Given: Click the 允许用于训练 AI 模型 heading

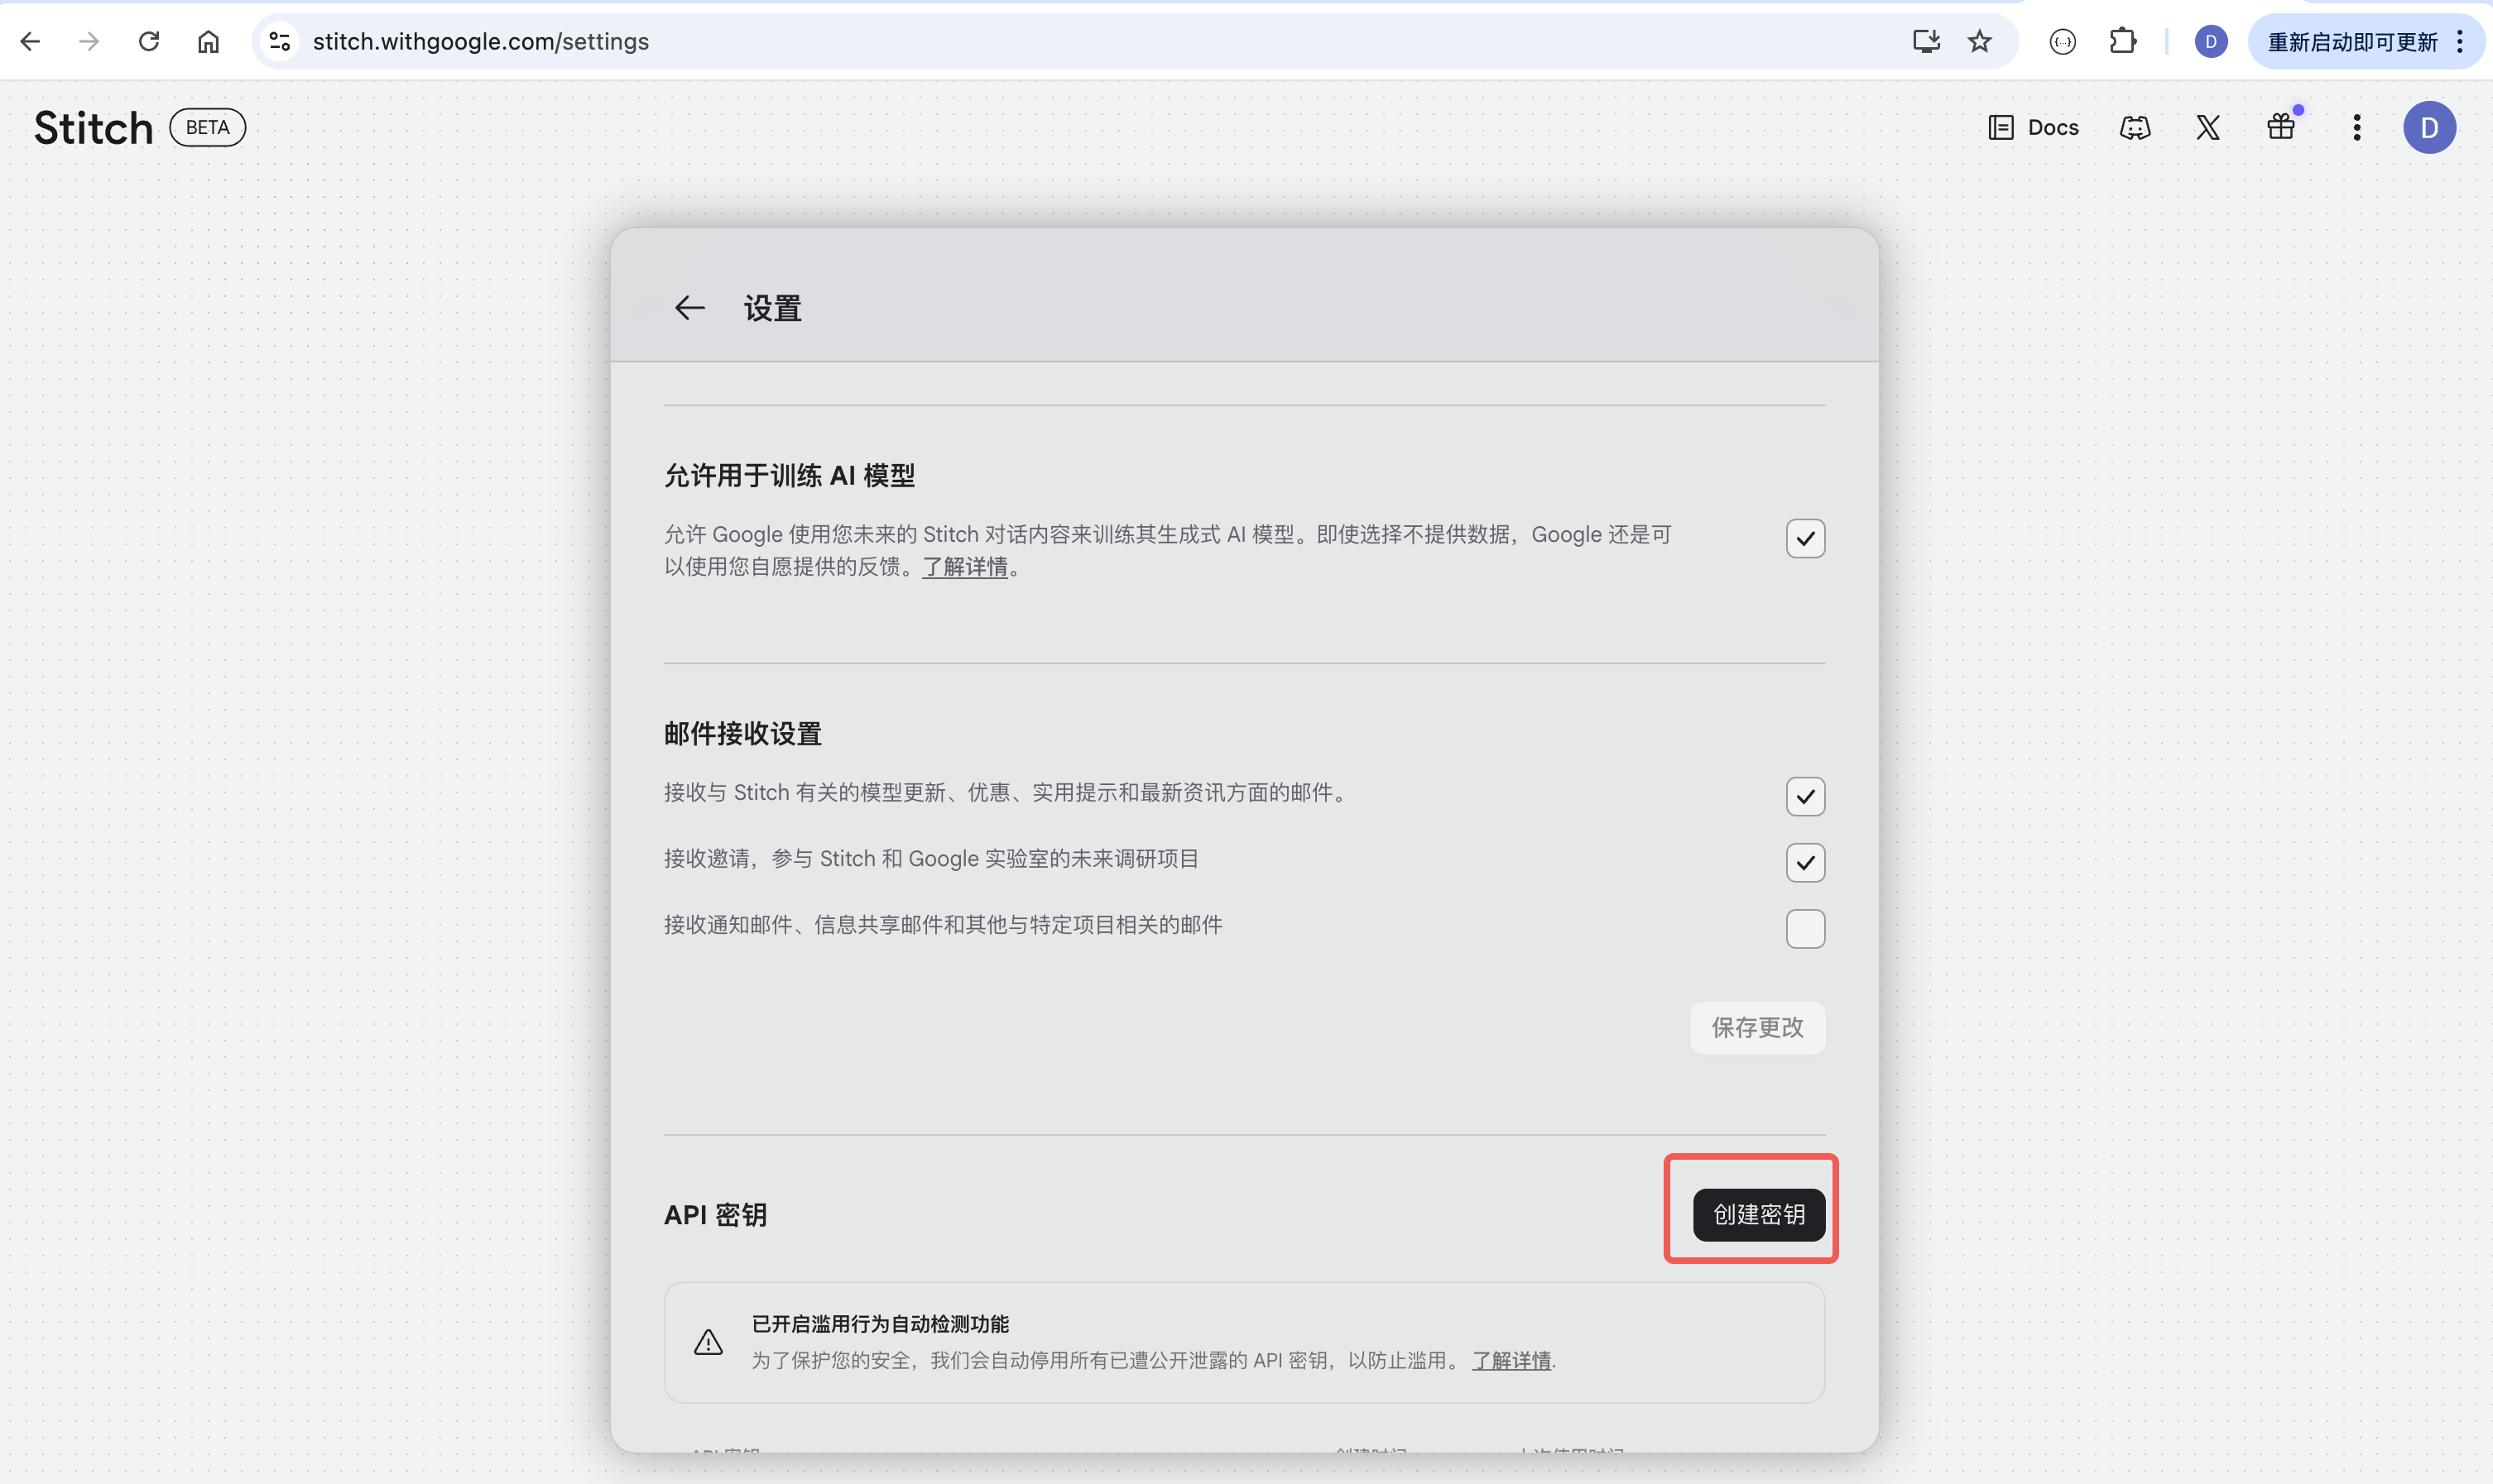Looking at the screenshot, I should (790, 475).
